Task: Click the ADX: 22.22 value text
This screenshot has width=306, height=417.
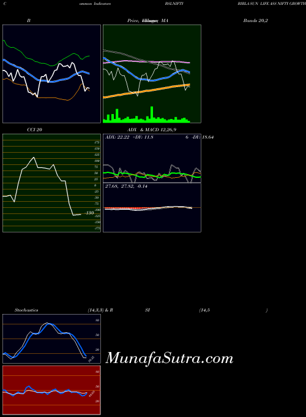Action: 117,137
